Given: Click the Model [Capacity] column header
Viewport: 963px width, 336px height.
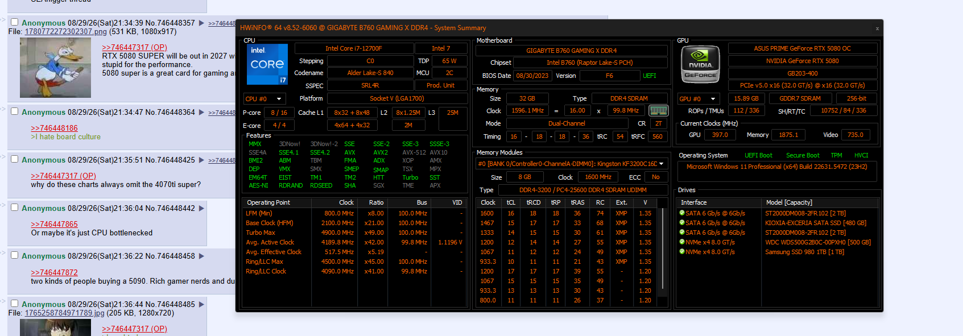Looking at the screenshot, I should click(819, 202).
